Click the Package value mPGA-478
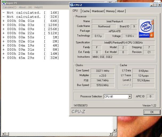Screen dimensions: 162x137 (x=115, y=31)
